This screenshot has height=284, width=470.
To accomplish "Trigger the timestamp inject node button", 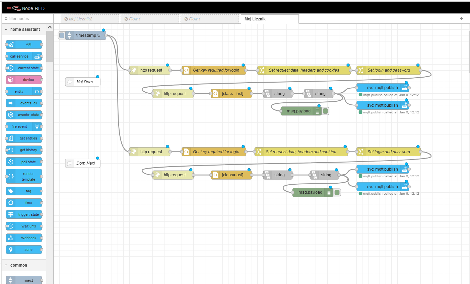I will coord(62,35).
